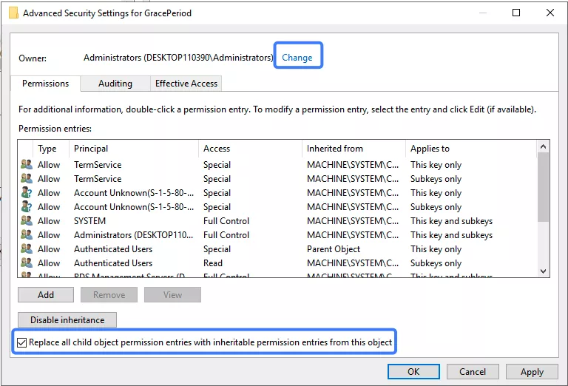Click unknown account icon for Subkeys only
The width and height of the screenshot is (568, 386).
[x=27, y=207]
